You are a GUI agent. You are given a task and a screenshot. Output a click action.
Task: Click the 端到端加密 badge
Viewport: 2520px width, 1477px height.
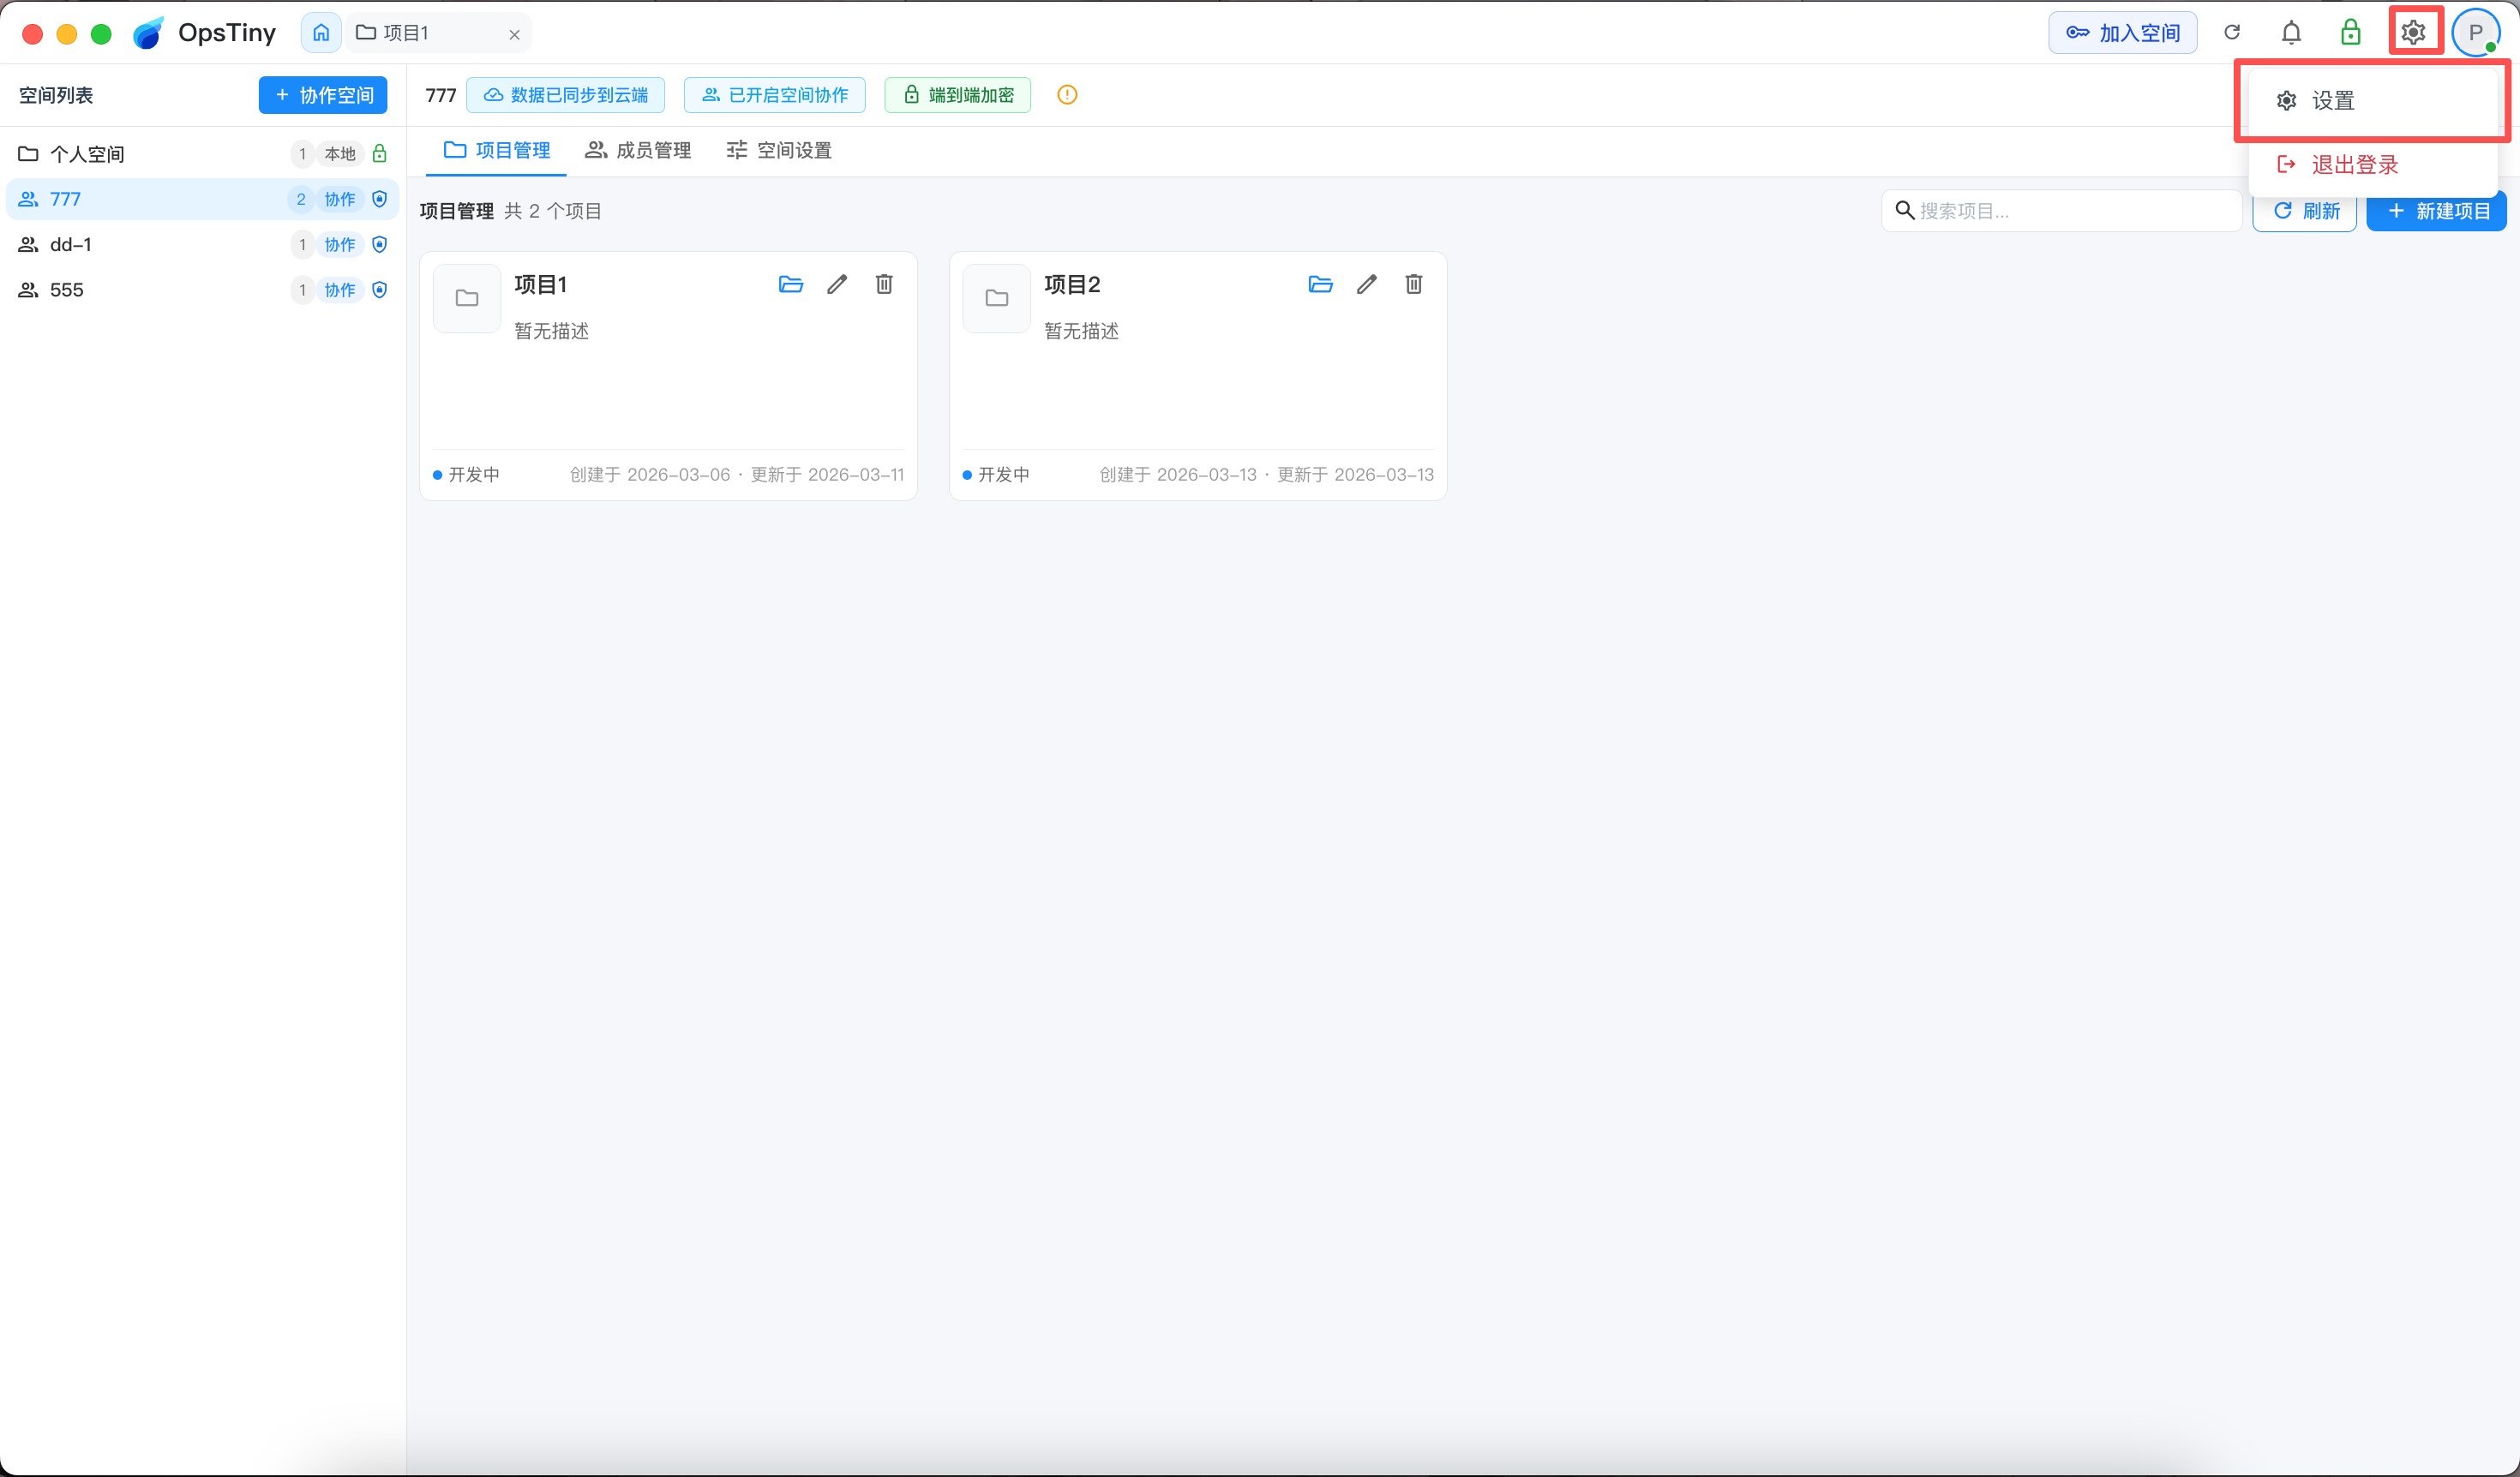coord(958,95)
